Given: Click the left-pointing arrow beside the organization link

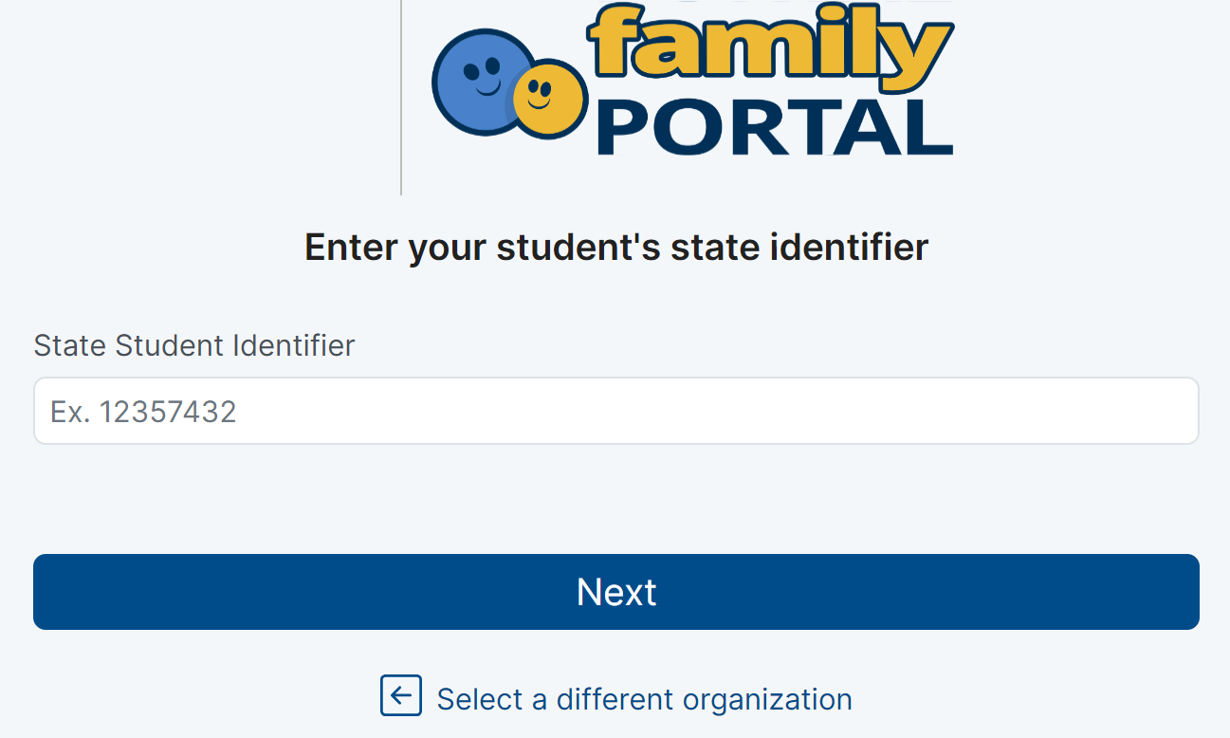Looking at the screenshot, I should pyautogui.click(x=401, y=695).
